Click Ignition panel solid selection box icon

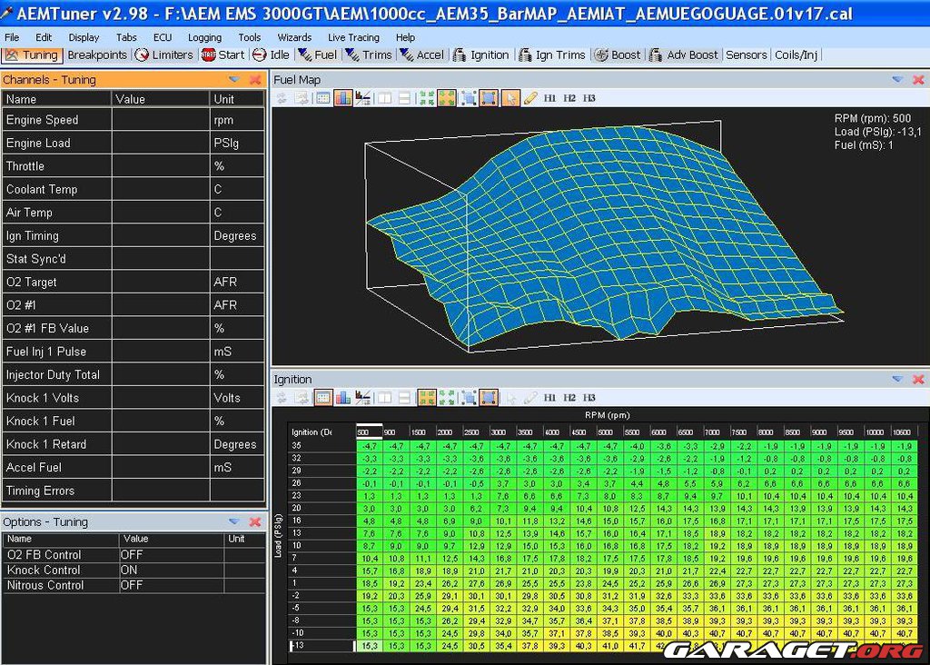point(489,398)
